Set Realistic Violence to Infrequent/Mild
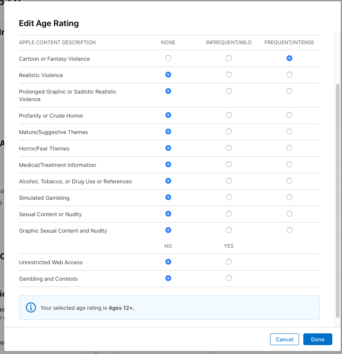The image size is (342, 354). (x=229, y=75)
